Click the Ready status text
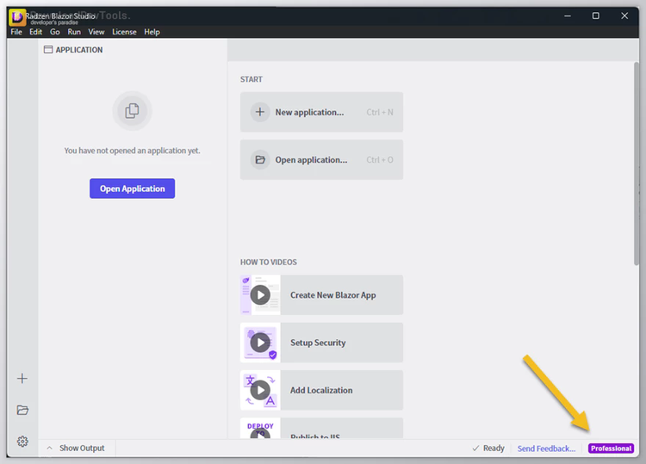The width and height of the screenshot is (646, 464). pyautogui.click(x=494, y=448)
